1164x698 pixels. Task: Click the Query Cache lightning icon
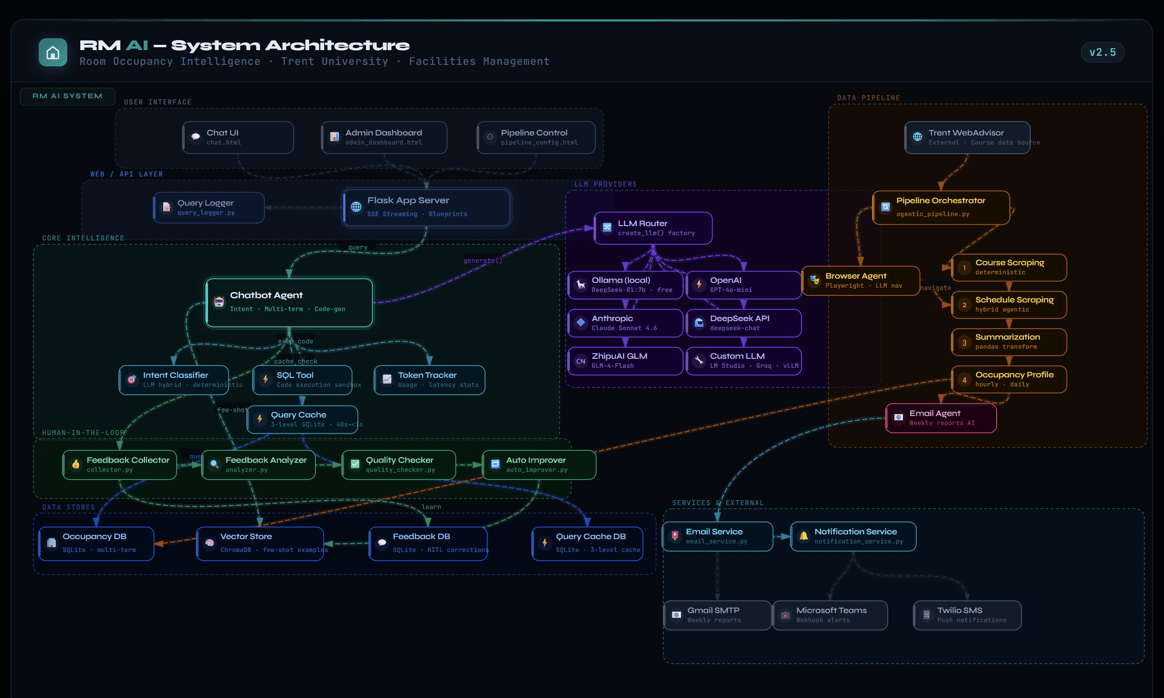click(260, 419)
